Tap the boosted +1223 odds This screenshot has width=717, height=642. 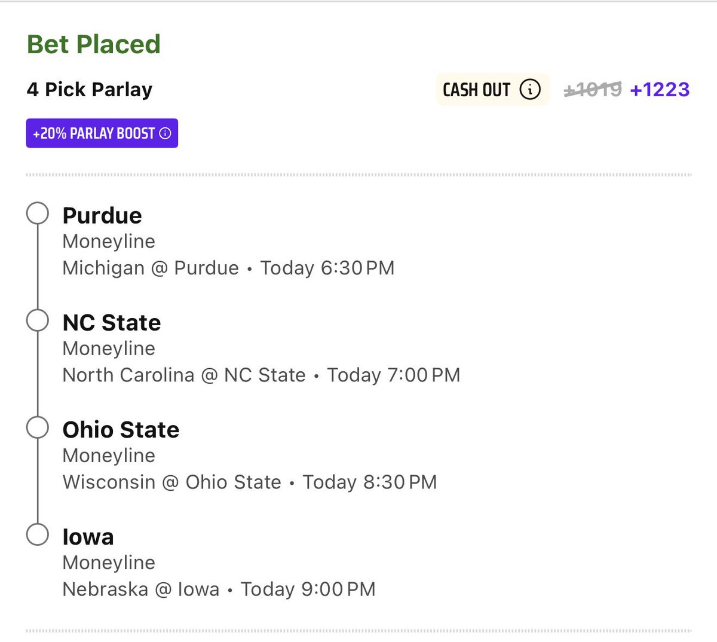660,90
